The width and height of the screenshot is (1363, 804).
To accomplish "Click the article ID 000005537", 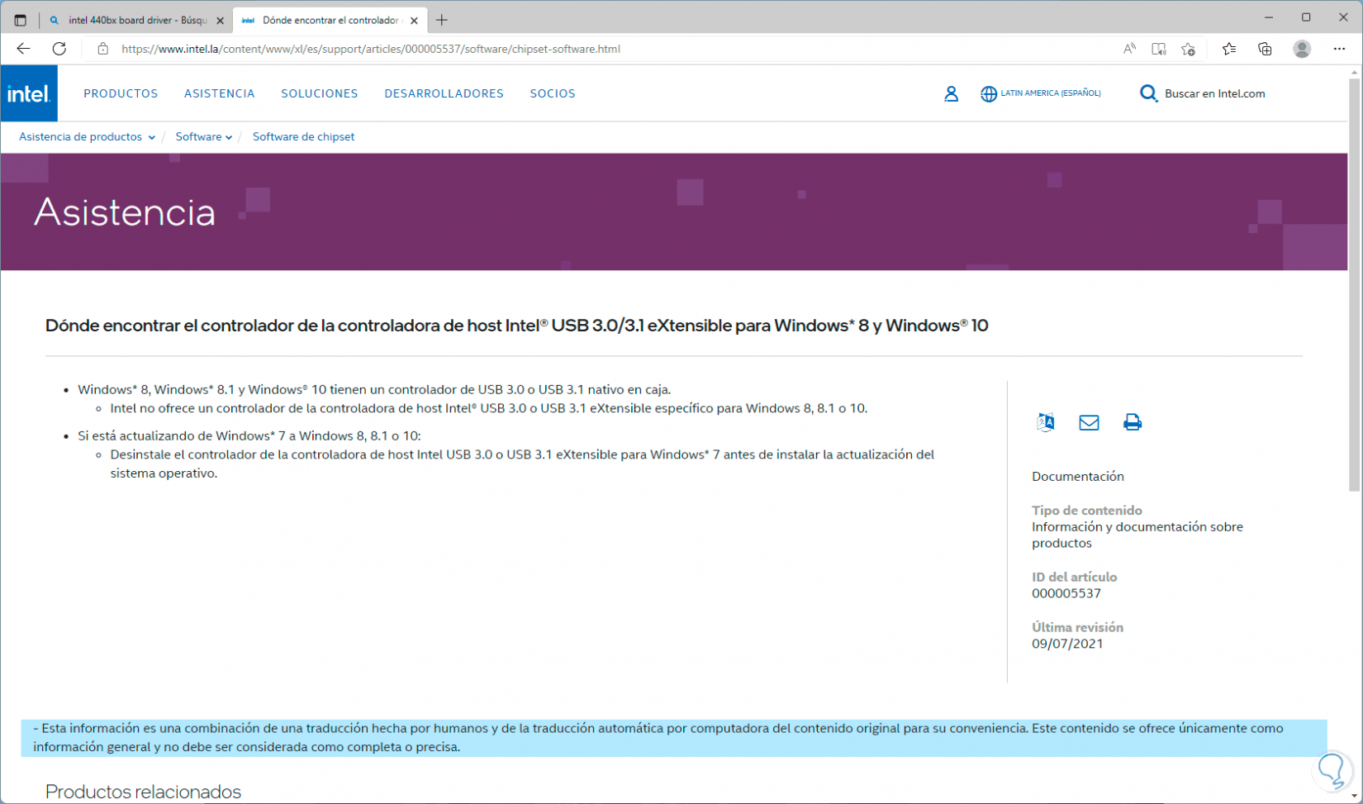I will (1066, 593).
